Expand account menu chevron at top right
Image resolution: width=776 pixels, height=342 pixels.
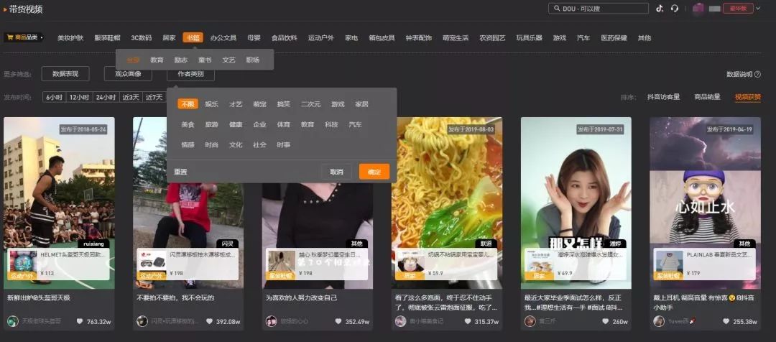click(758, 9)
